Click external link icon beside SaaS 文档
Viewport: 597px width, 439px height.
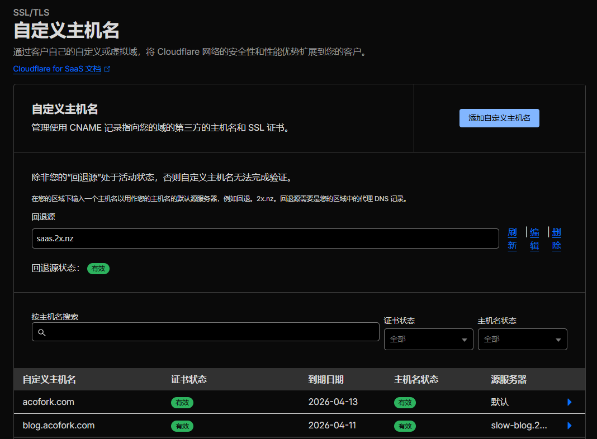click(x=107, y=69)
